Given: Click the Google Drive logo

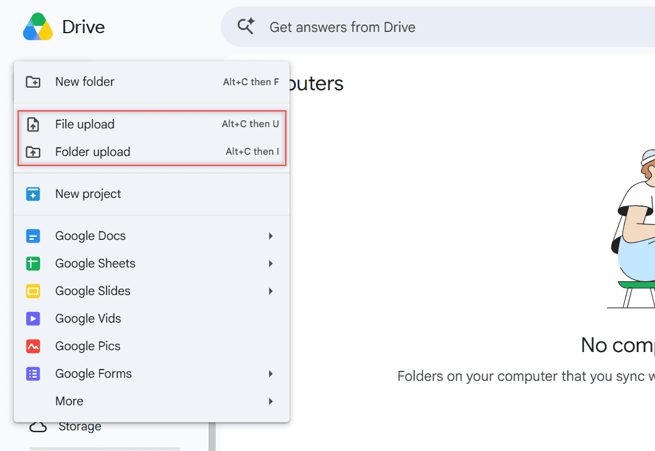Looking at the screenshot, I should tap(38, 27).
